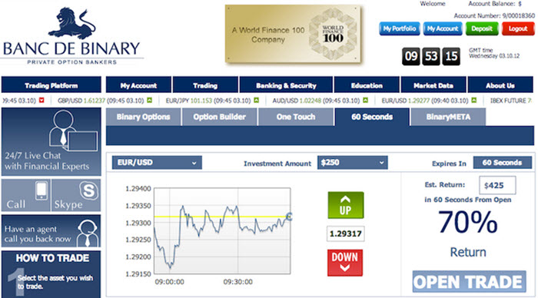
Task: Open 24/7 Live Chat with Financial Experts
Action: tap(51, 141)
